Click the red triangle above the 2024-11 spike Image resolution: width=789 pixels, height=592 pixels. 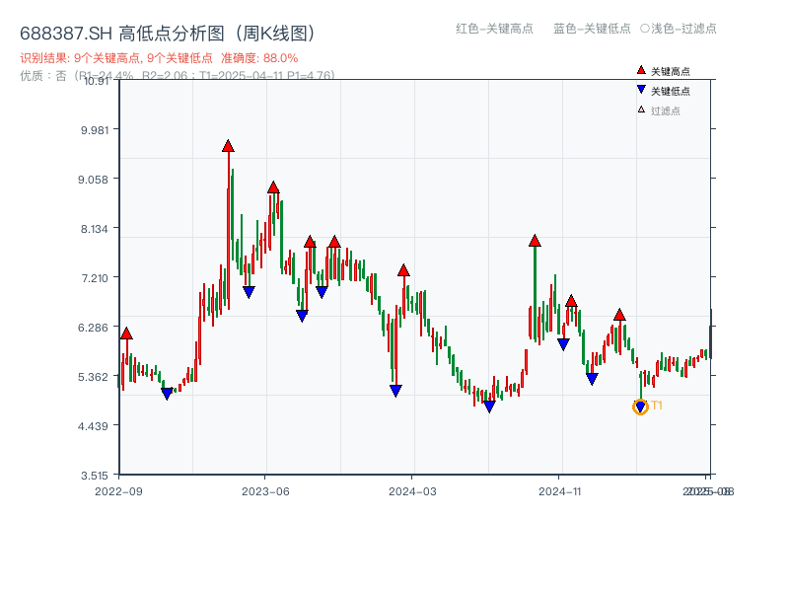536,239
